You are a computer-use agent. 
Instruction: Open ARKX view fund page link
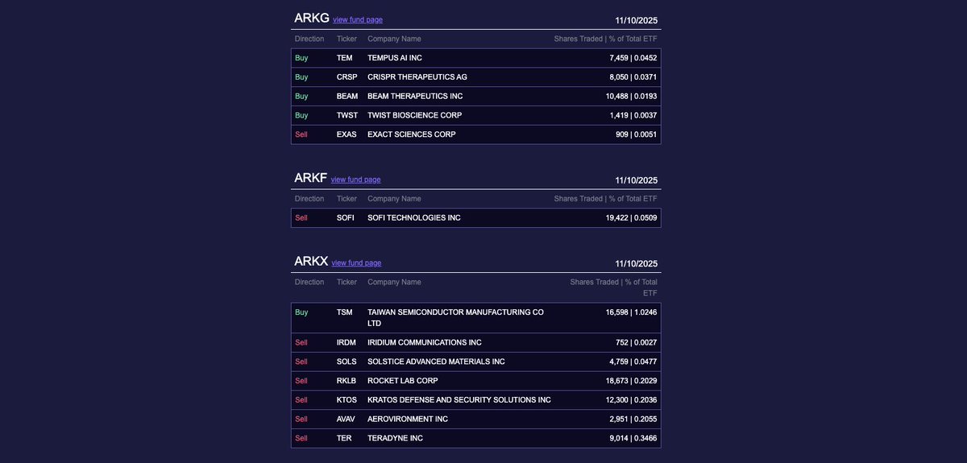(356, 263)
